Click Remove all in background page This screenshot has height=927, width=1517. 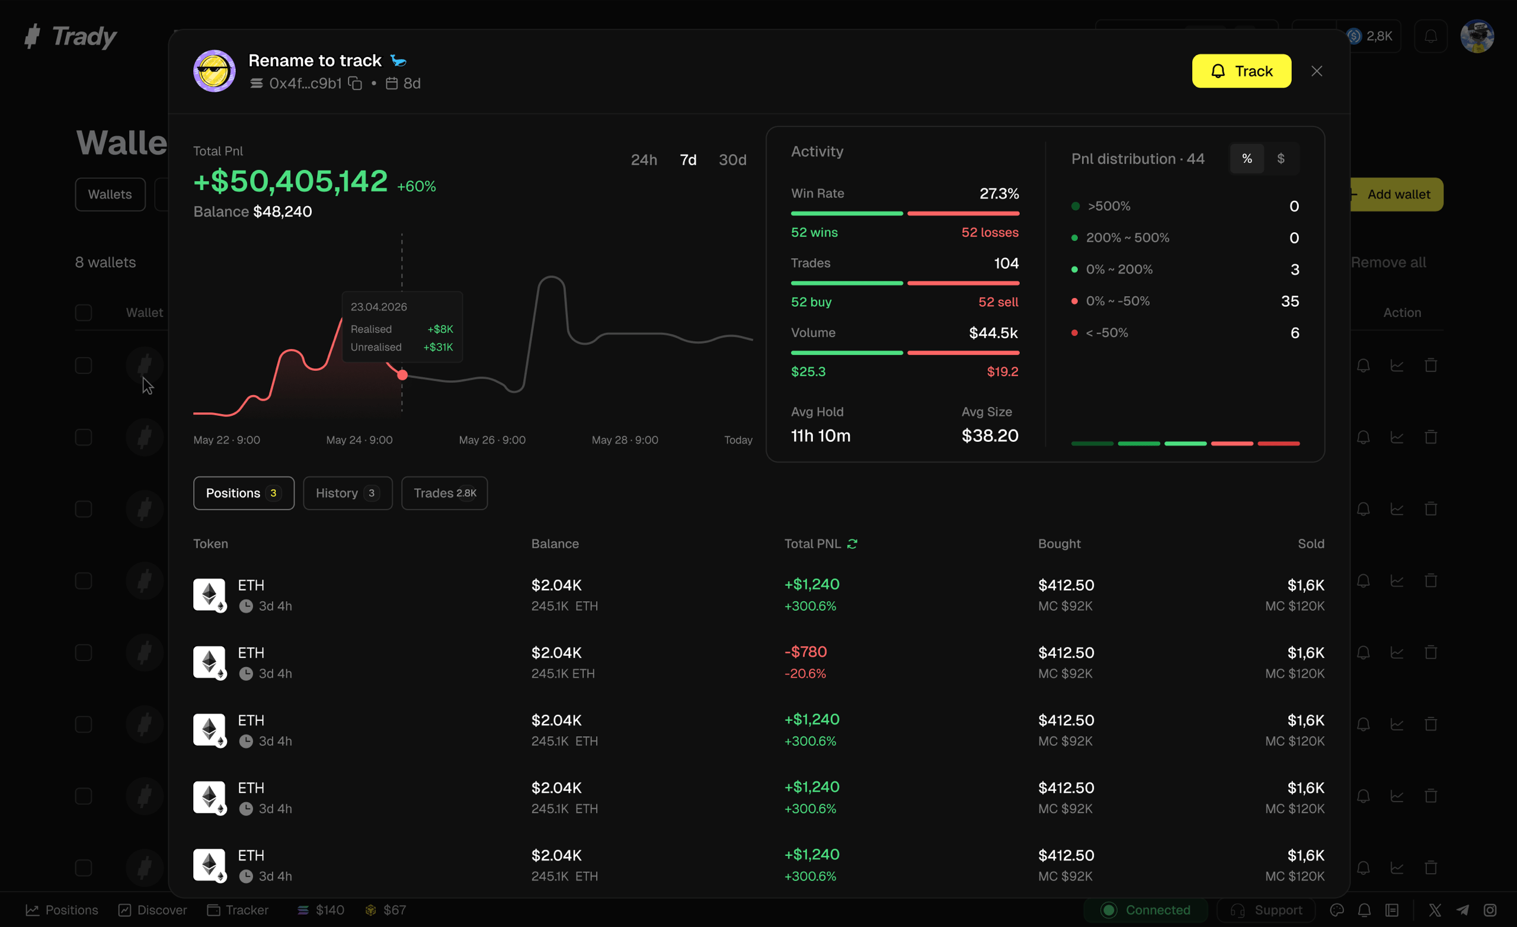point(1388,262)
